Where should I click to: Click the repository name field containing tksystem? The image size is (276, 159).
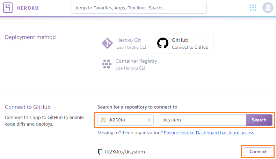click(x=202, y=120)
